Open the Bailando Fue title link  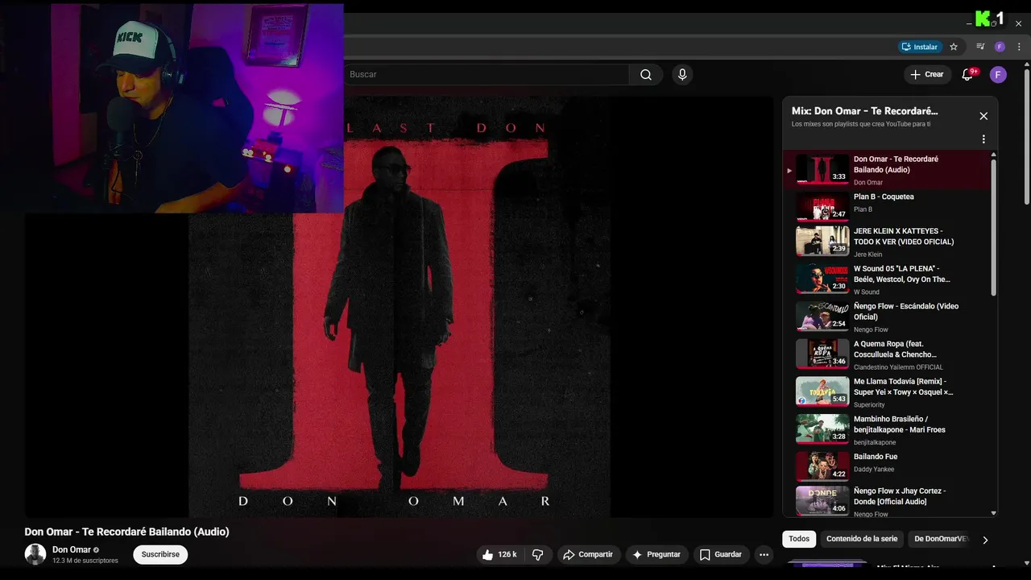[x=876, y=457]
